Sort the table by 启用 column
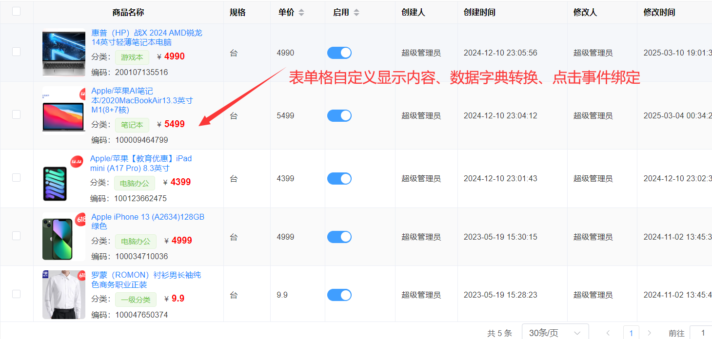 [x=356, y=13]
